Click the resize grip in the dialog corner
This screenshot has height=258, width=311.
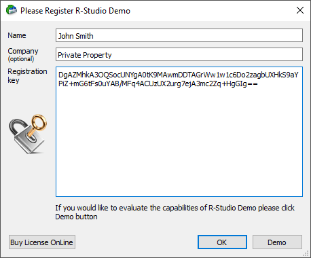(x=306, y=253)
